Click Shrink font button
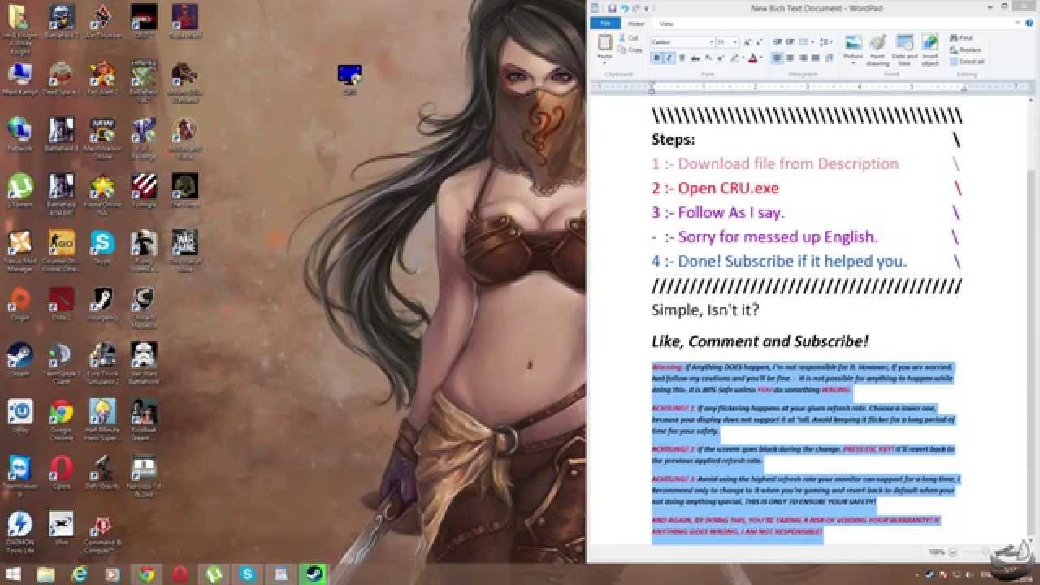1040x585 pixels. 759,42
